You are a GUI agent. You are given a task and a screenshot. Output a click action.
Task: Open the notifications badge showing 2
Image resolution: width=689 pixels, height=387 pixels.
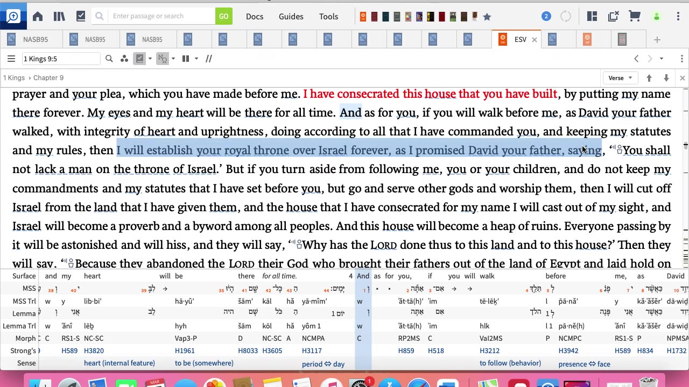(546, 16)
